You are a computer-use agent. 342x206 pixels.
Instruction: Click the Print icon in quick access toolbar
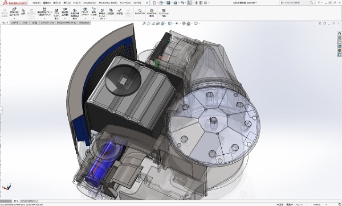175,3
